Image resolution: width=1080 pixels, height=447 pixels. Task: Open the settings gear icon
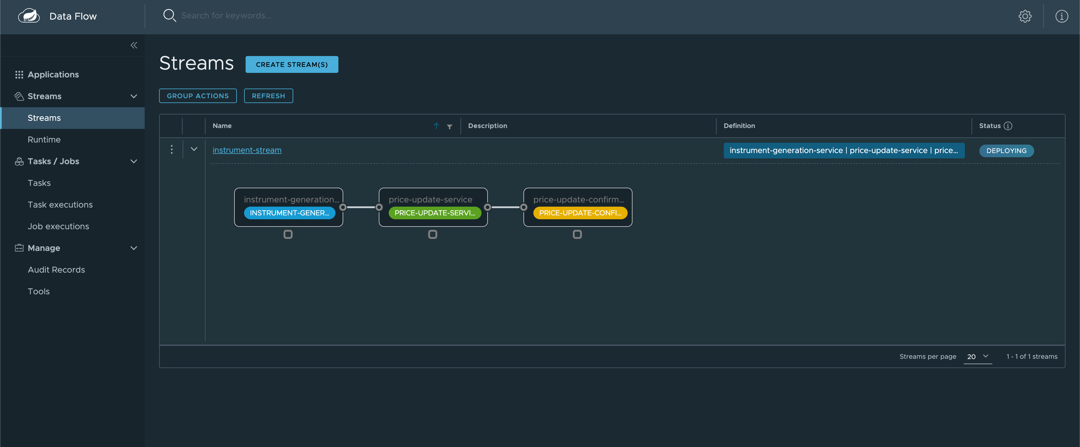(1025, 16)
